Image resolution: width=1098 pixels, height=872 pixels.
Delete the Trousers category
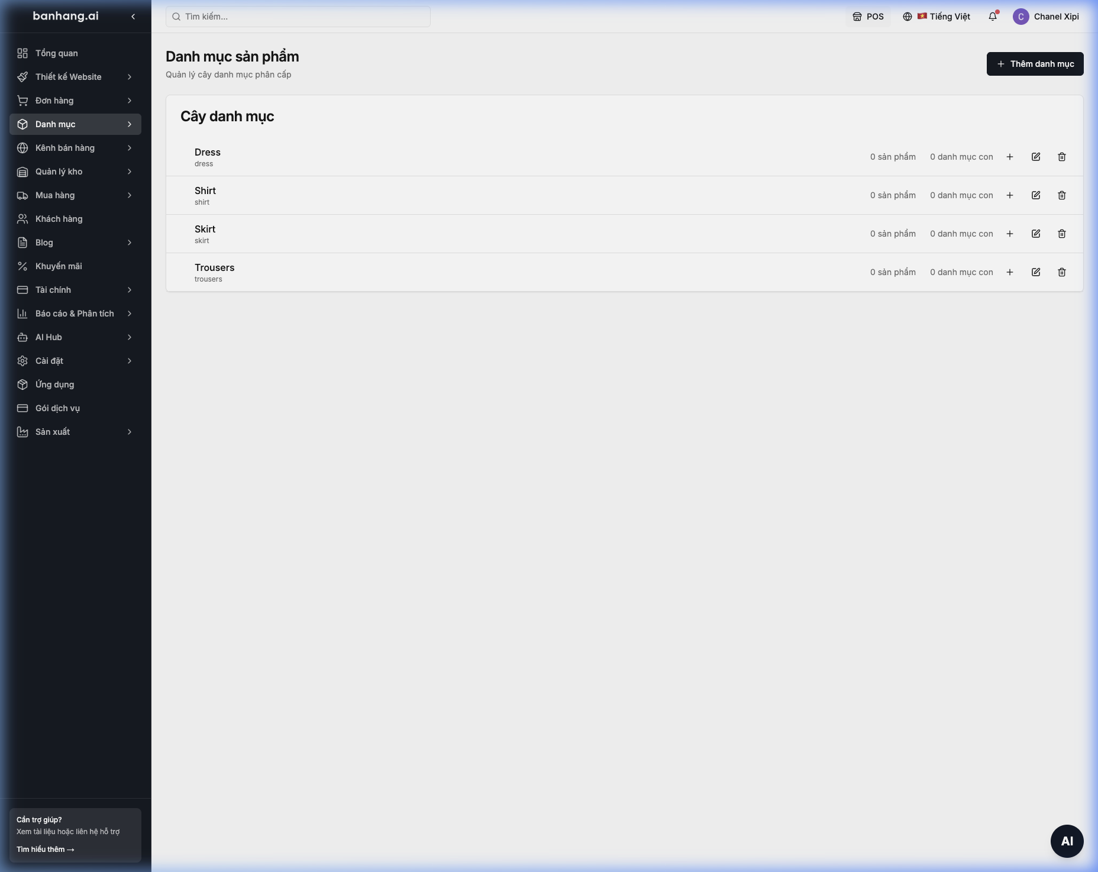point(1062,272)
